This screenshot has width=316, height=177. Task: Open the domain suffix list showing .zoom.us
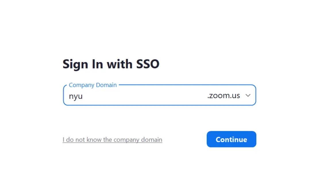tap(229, 95)
